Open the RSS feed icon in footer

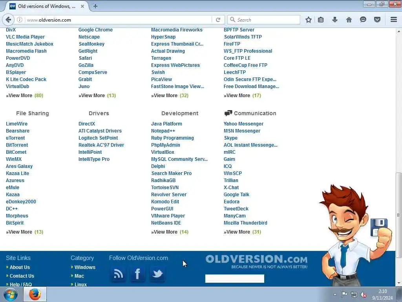(118, 274)
